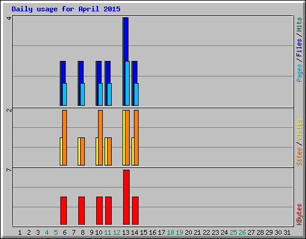The width and height of the screenshot is (306, 239).
Task: Click day label '1' on the x-axis
Action: click(20, 232)
